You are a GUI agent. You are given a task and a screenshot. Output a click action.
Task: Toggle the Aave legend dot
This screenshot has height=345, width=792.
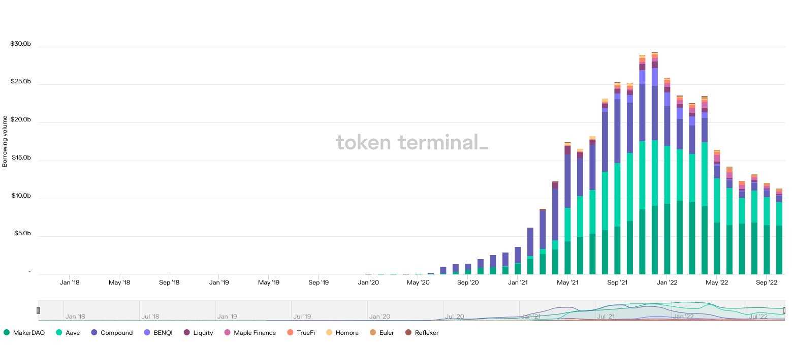[x=59, y=333]
